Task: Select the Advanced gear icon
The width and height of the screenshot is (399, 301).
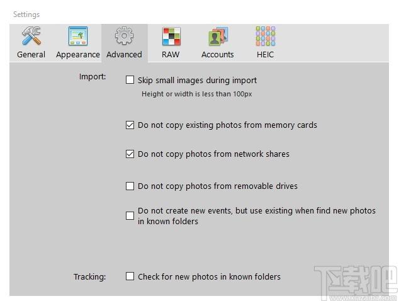Action: click(x=124, y=36)
